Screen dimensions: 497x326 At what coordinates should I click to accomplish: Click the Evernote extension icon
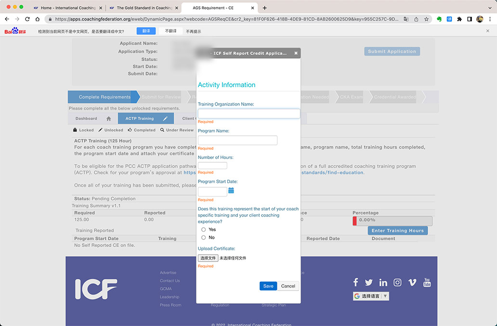[x=439, y=19]
